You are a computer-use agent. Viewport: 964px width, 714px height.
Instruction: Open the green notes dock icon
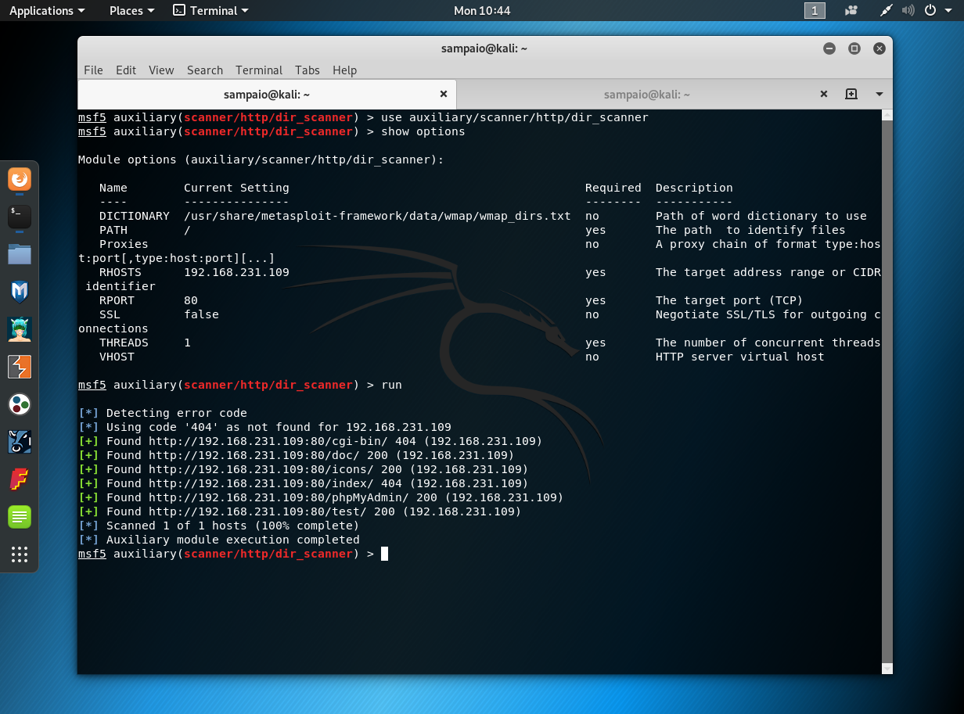[x=20, y=517]
